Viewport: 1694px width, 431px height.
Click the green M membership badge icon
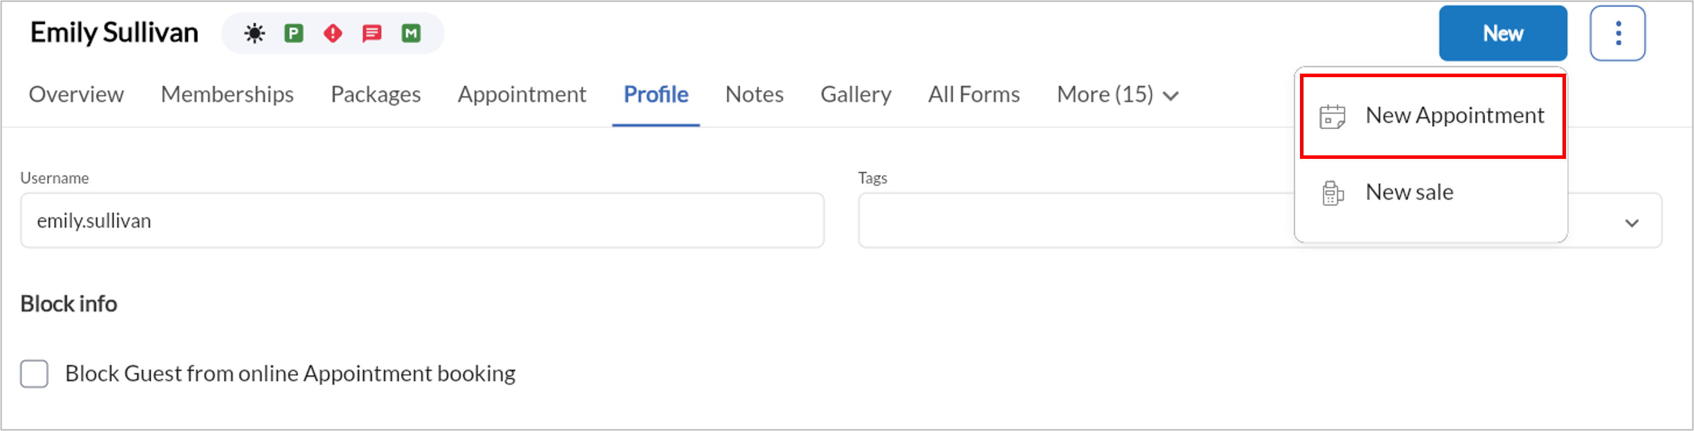411,33
